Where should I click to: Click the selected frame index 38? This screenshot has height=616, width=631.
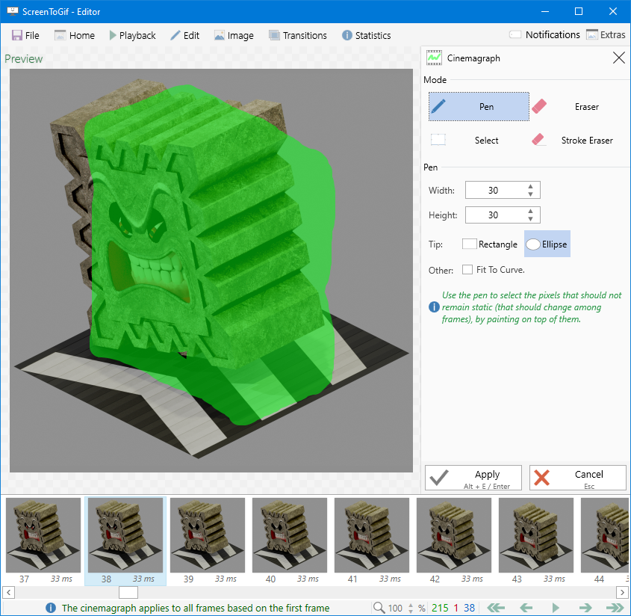click(x=469, y=608)
